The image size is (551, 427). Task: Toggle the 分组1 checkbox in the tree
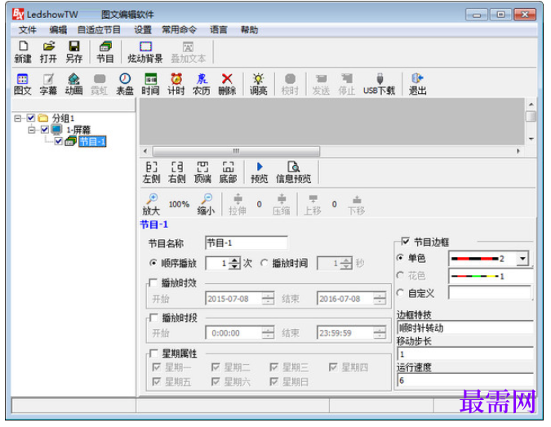(31, 118)
